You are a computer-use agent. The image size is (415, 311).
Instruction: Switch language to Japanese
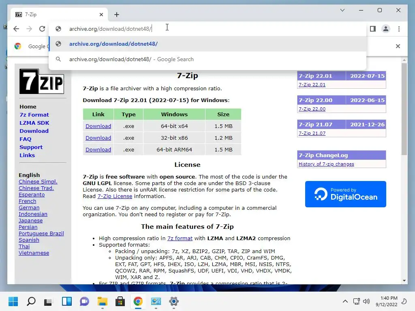coord(30,221)
